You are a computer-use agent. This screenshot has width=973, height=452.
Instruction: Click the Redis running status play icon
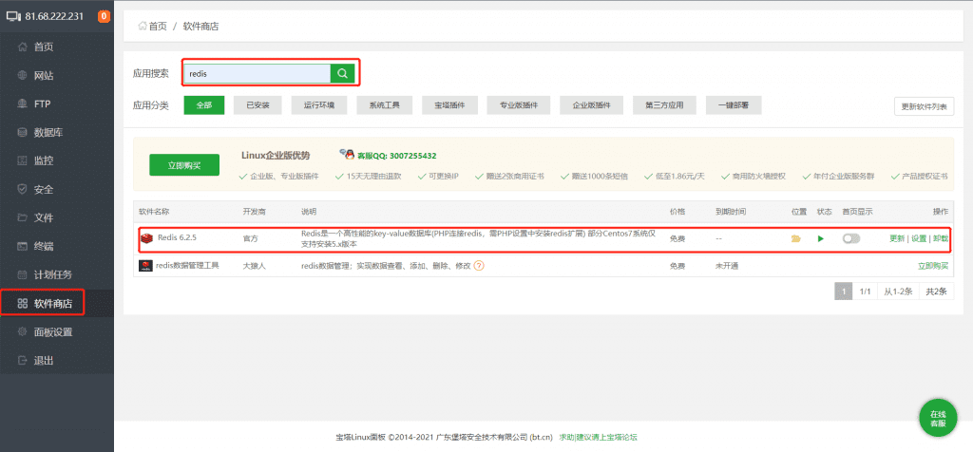(x=821, y=238)
